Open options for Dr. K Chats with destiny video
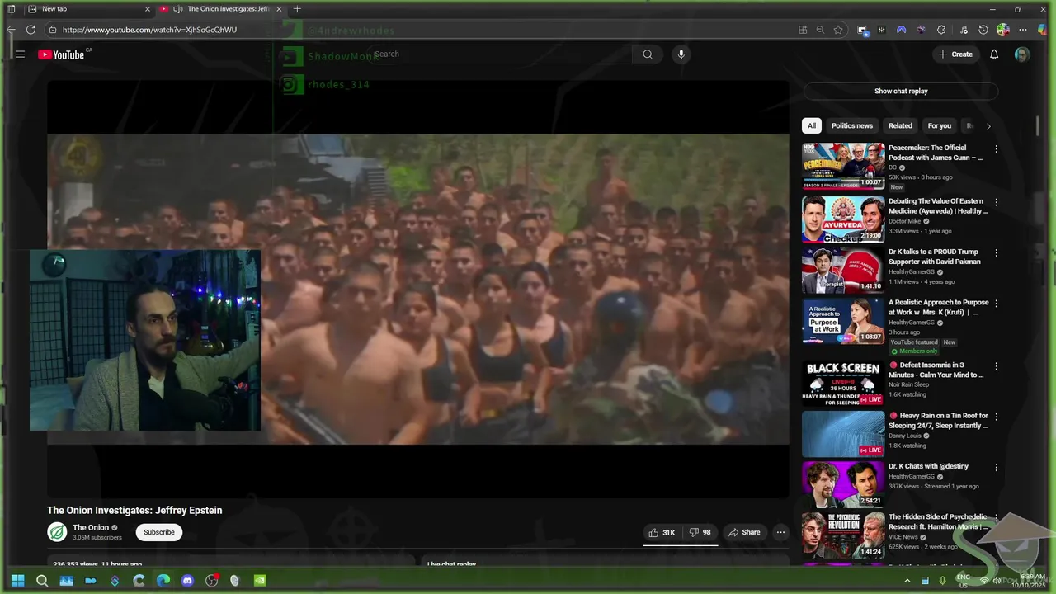 (x=996, y=468)
